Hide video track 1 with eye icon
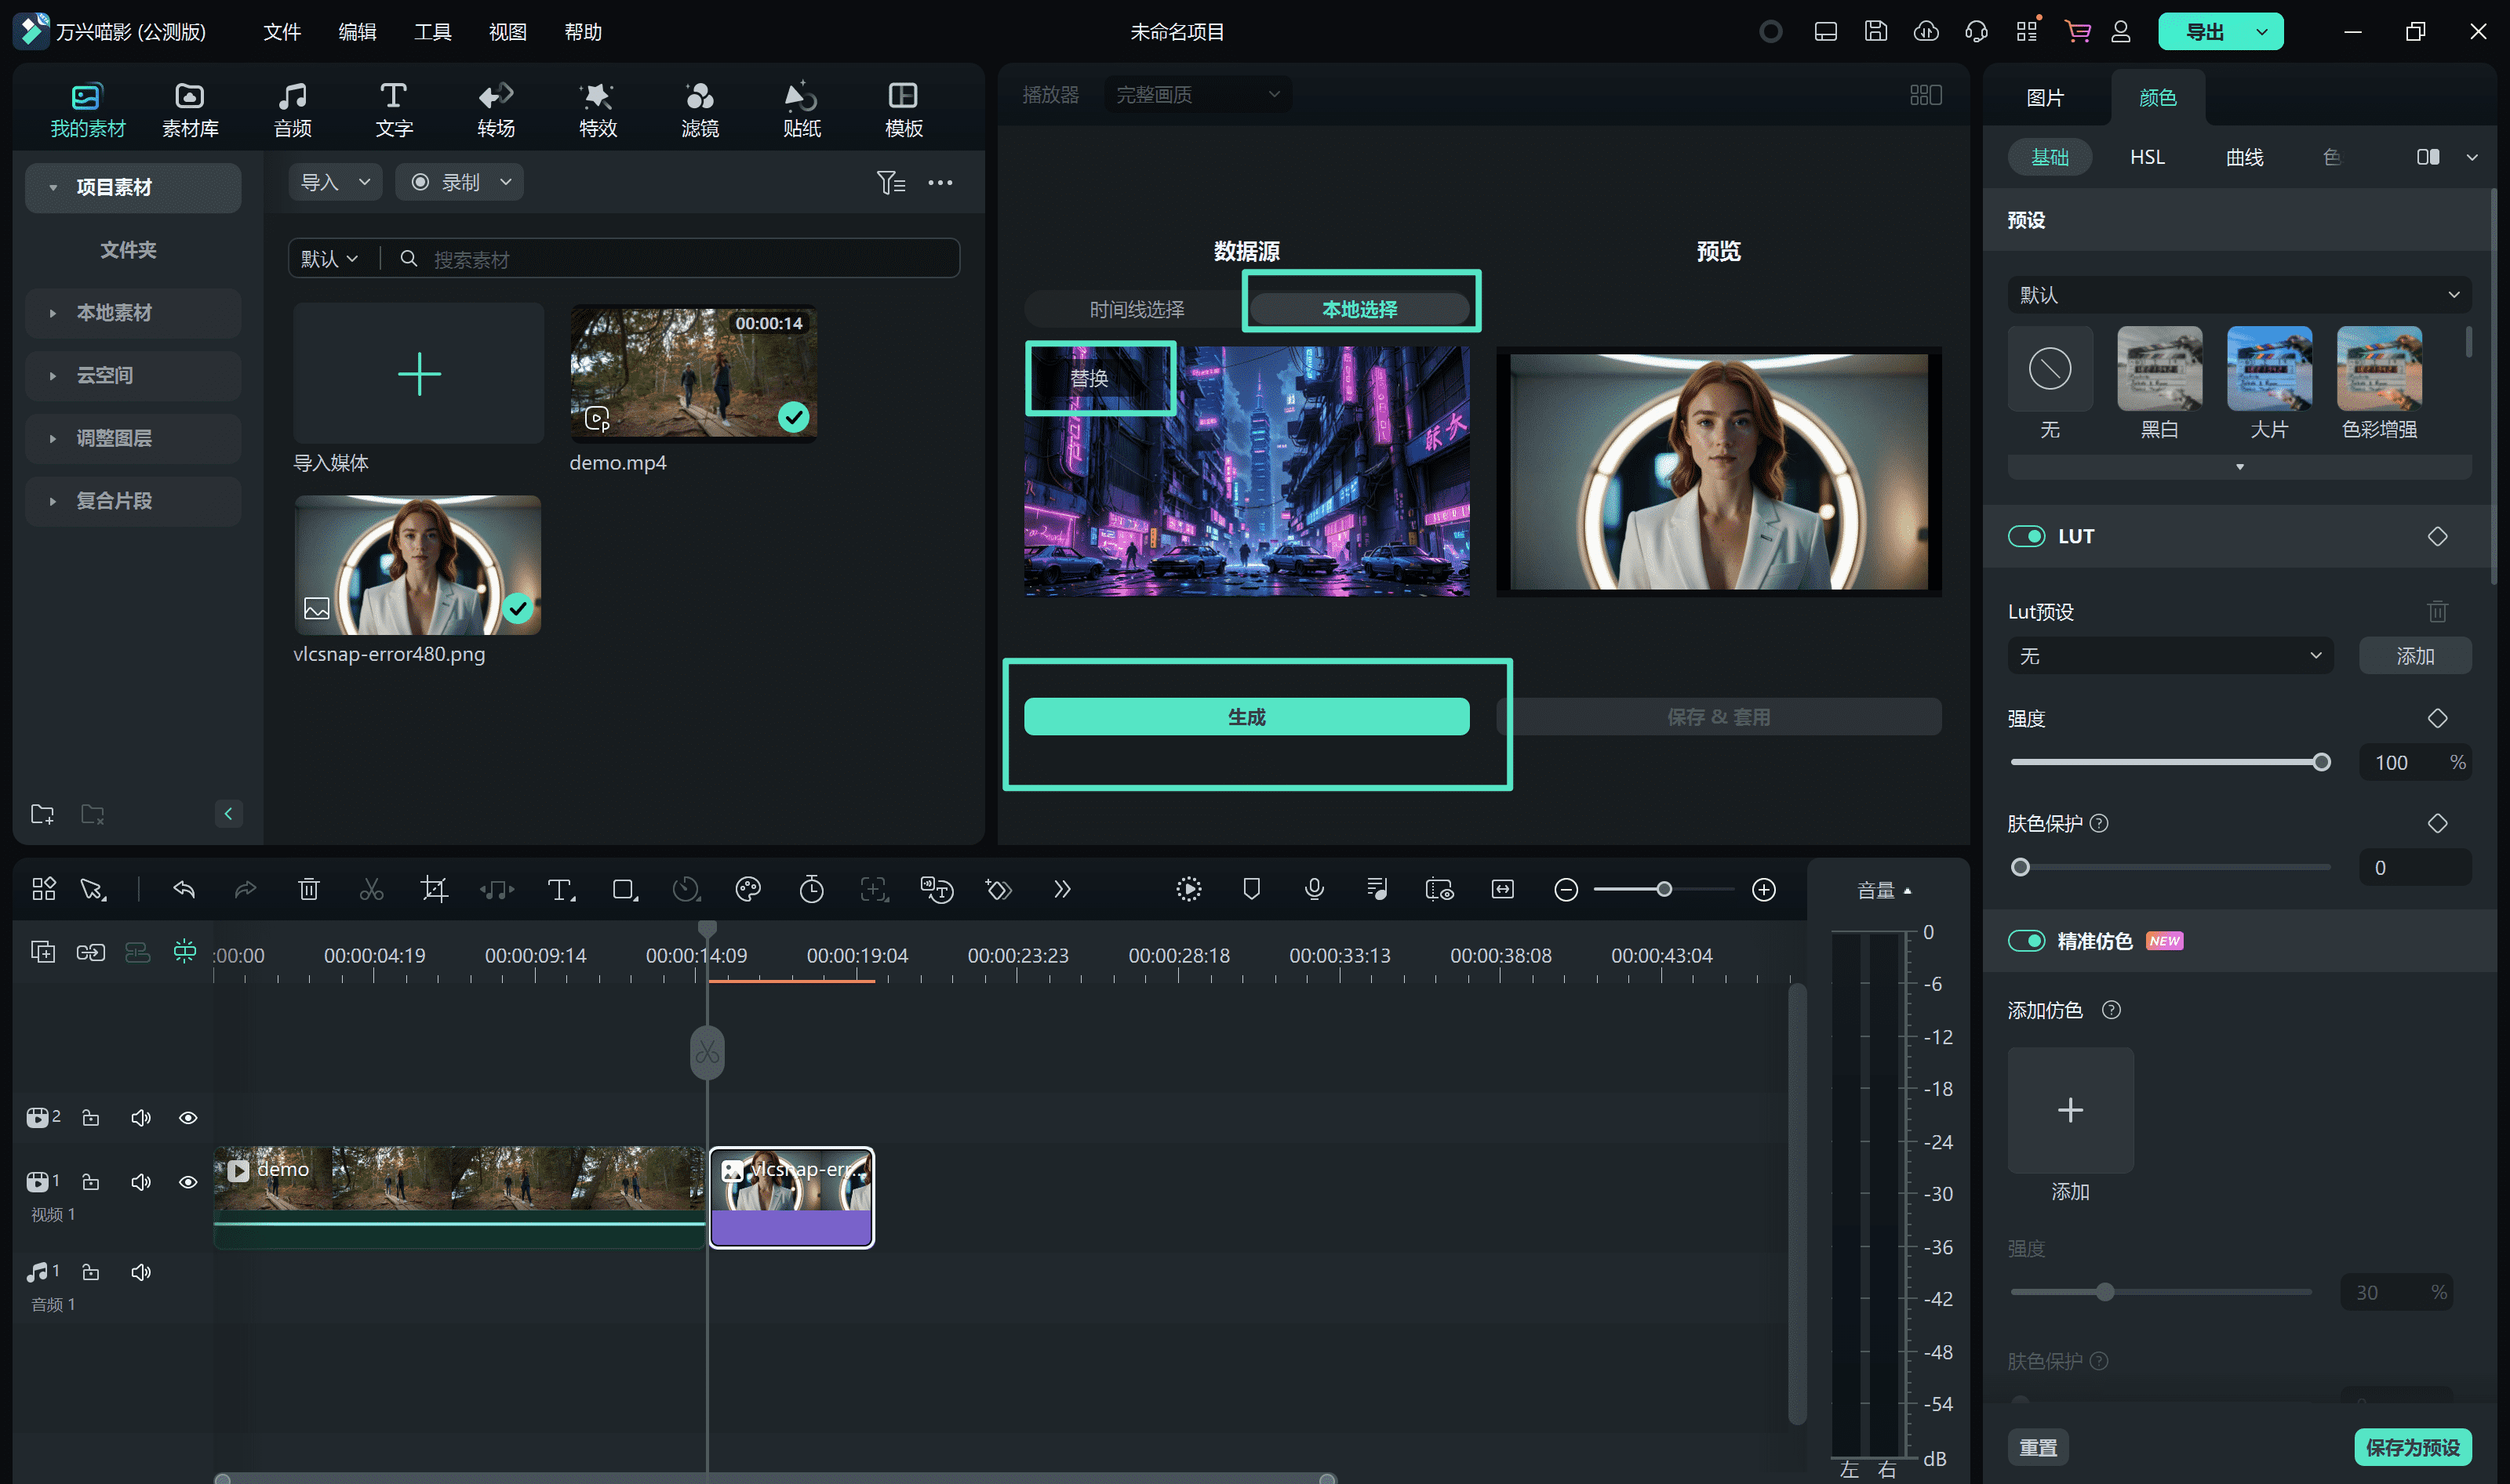Screen dimensions: 2510x1484 pyautogui.click(x=187, y=1182)
